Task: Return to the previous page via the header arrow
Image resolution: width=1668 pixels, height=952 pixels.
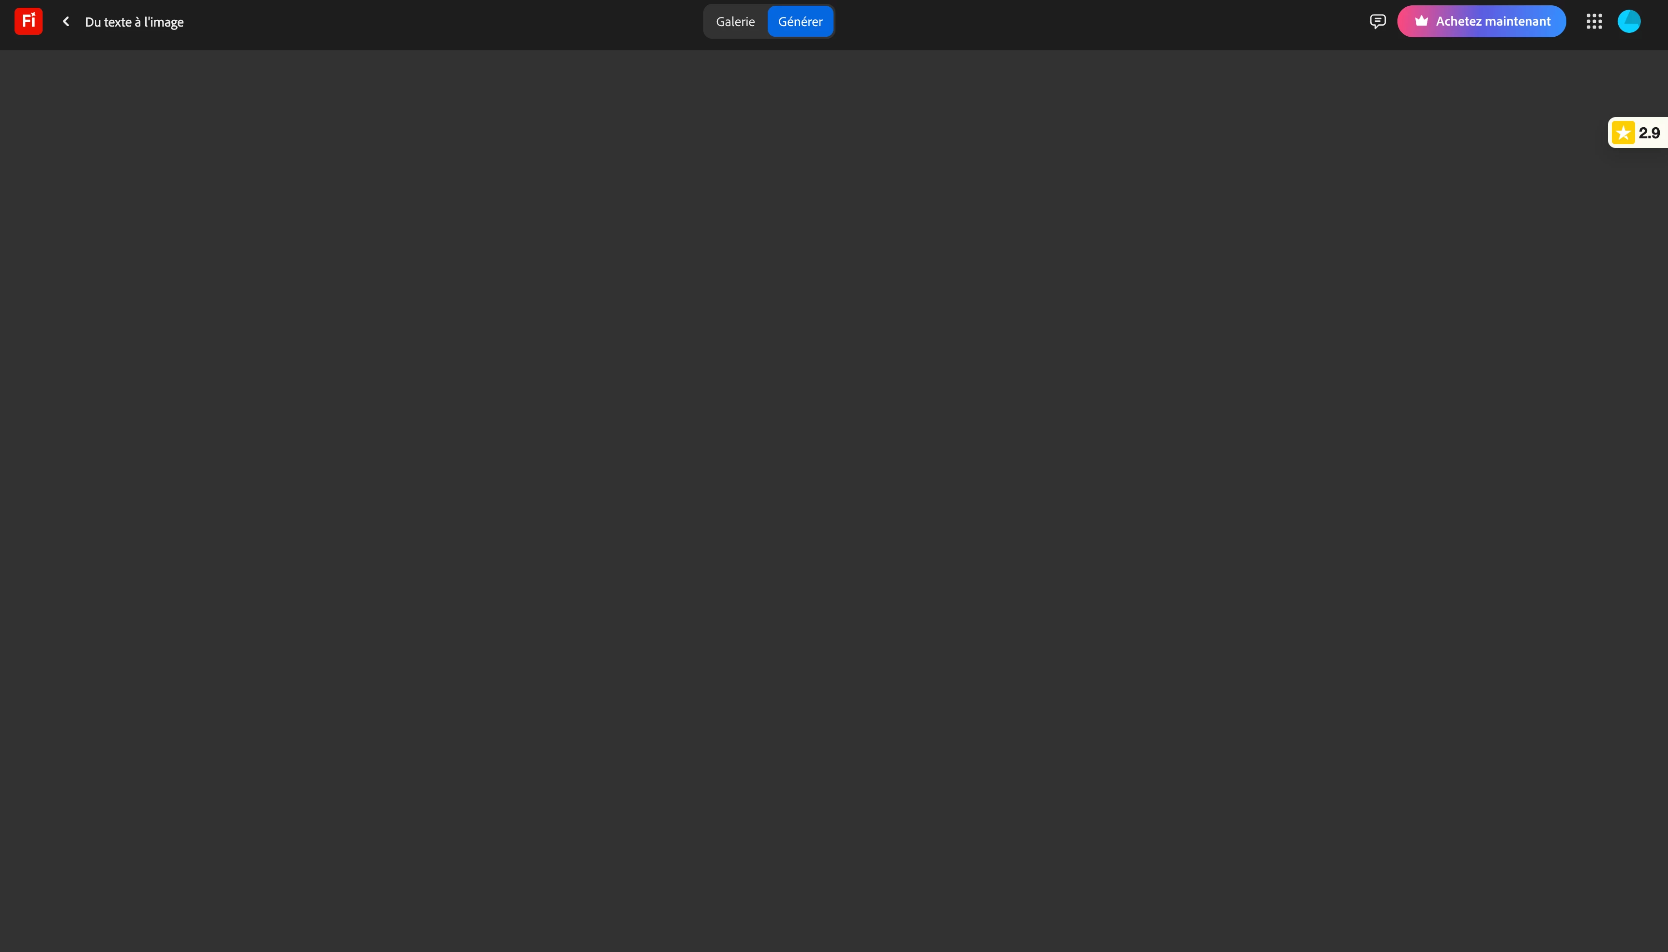Action: click(x=65, y=22)
